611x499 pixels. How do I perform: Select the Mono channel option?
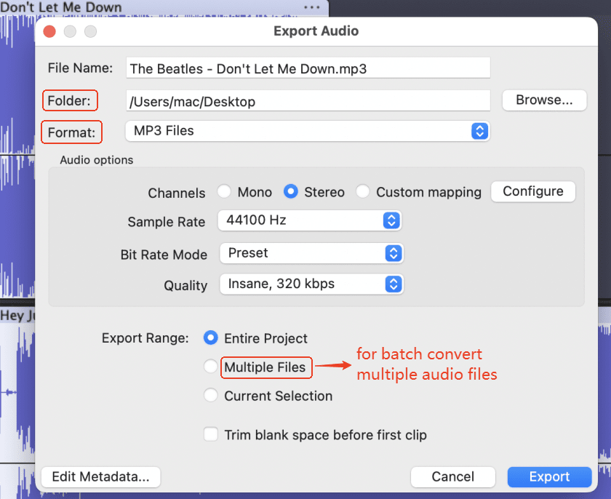(225, 192)
